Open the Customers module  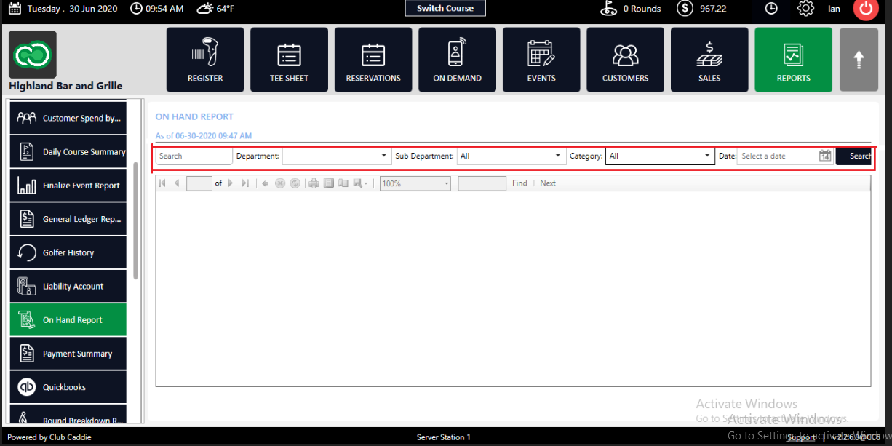[x=625, y=60]
